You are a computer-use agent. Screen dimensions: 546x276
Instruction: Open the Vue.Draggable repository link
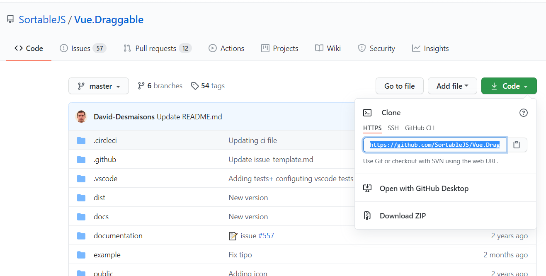coord(109,19)
